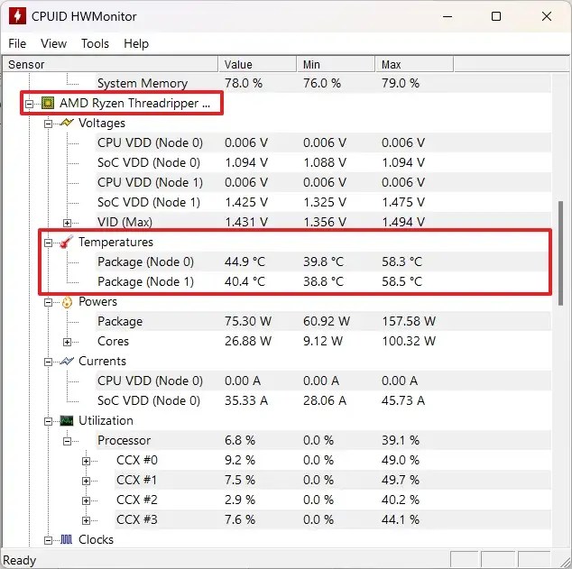572x569 pixels.
Task: Click the Voltages zigzag icon
Action: pyautogui.click(x=67, y=123)
